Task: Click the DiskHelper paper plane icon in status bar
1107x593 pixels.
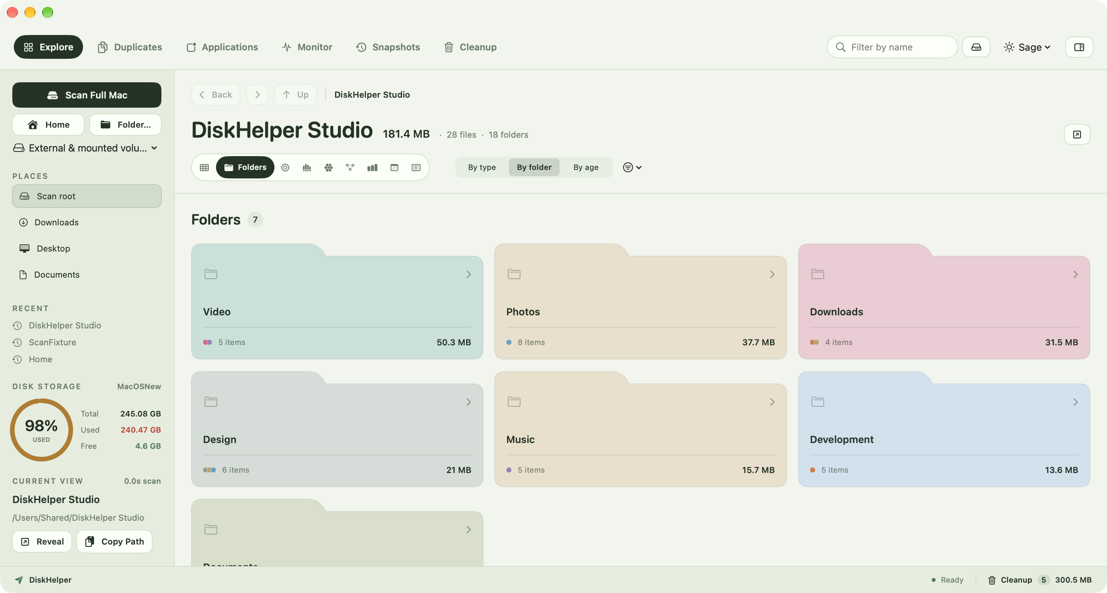Action: [19, 580]
